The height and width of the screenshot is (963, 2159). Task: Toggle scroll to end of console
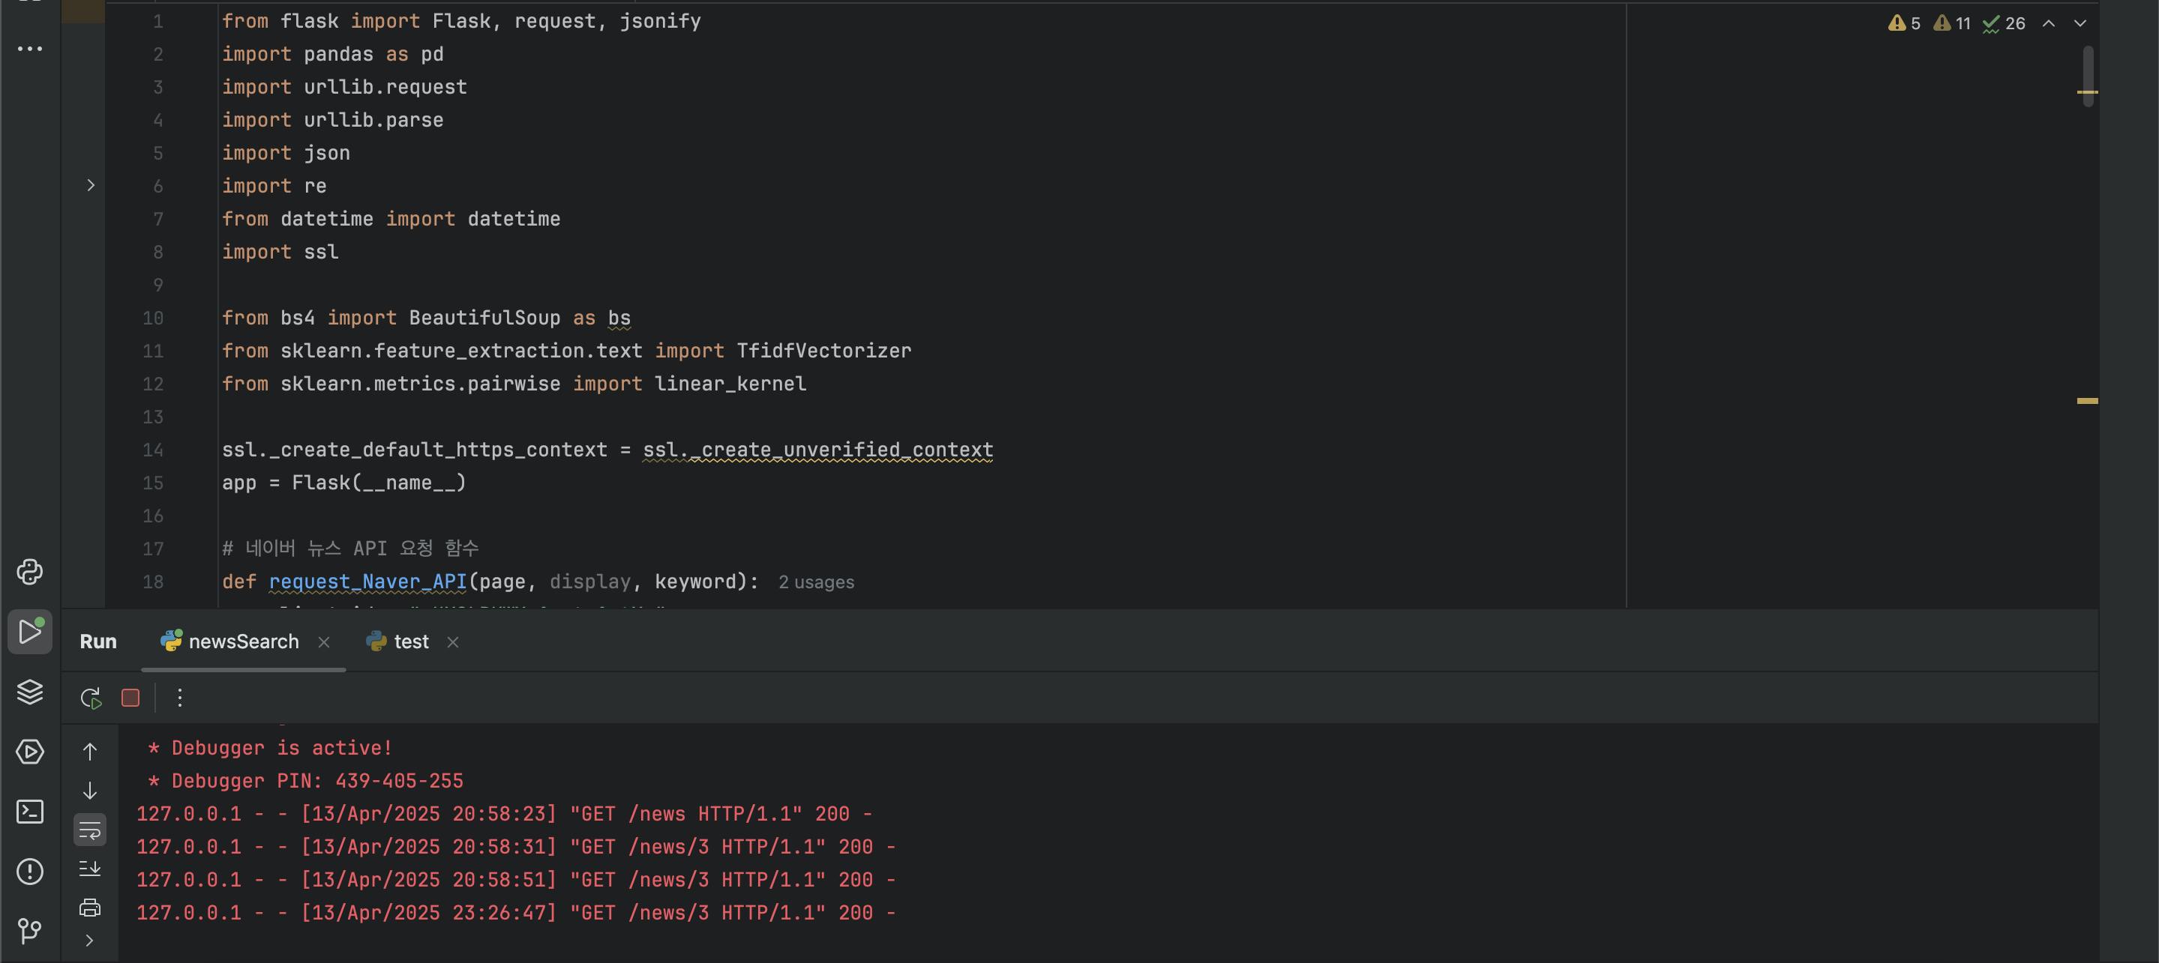[x=90, y=869]
